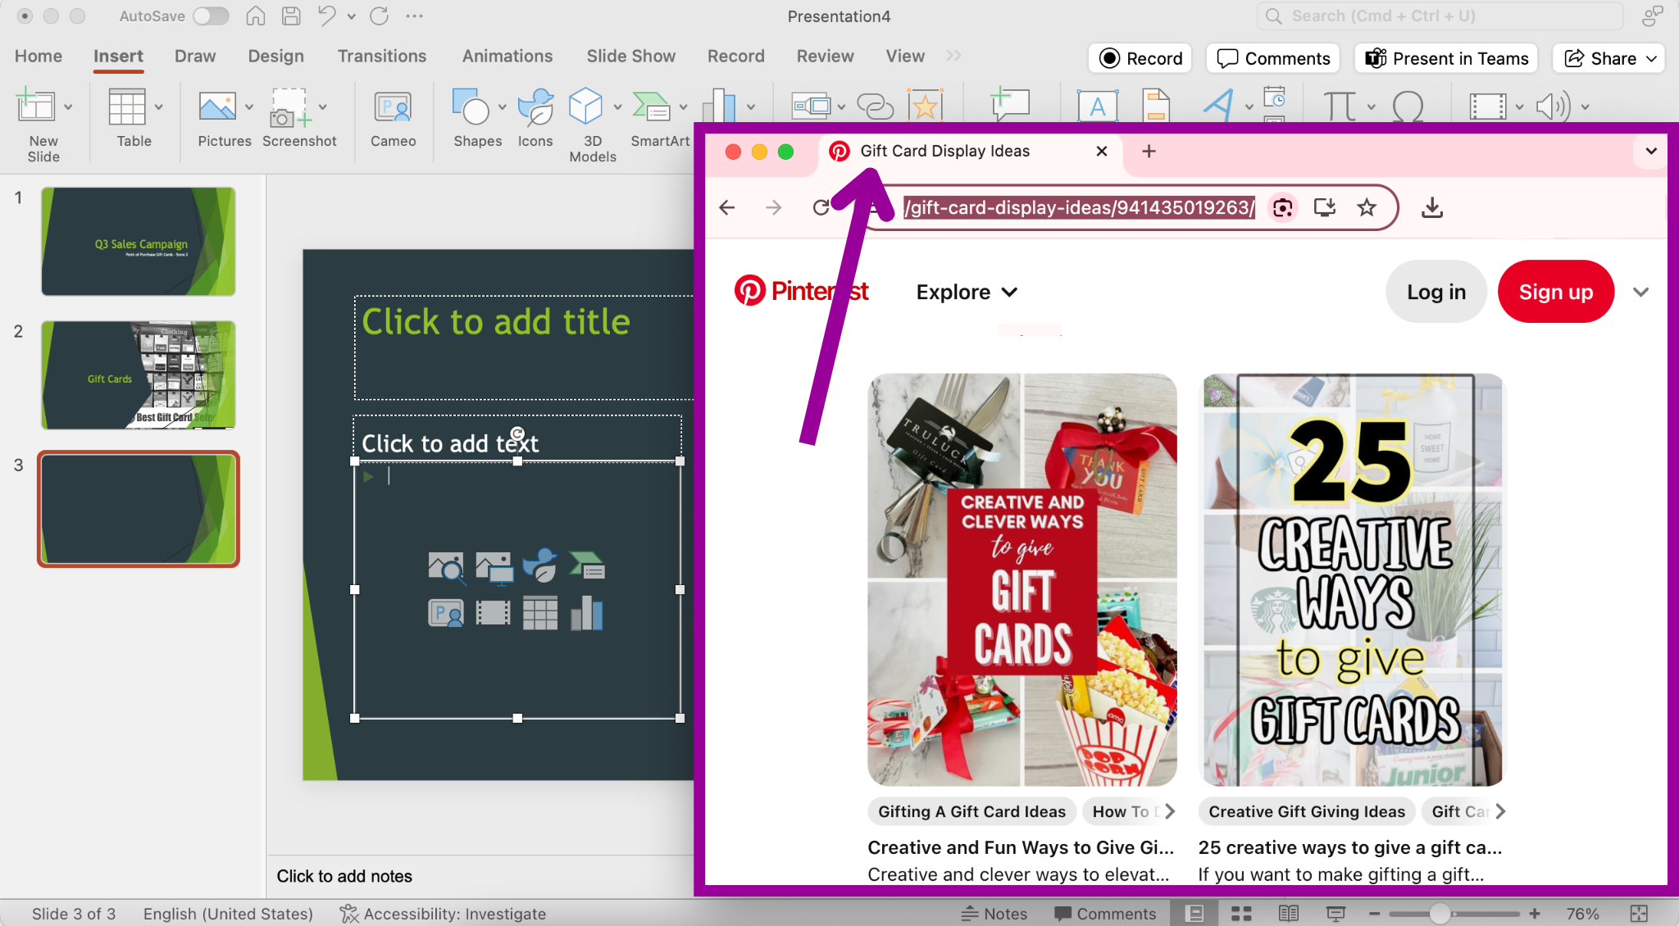Expand the Shapes dropdown arrow
Screen dimensions: 1679x926
coord(502,107)
